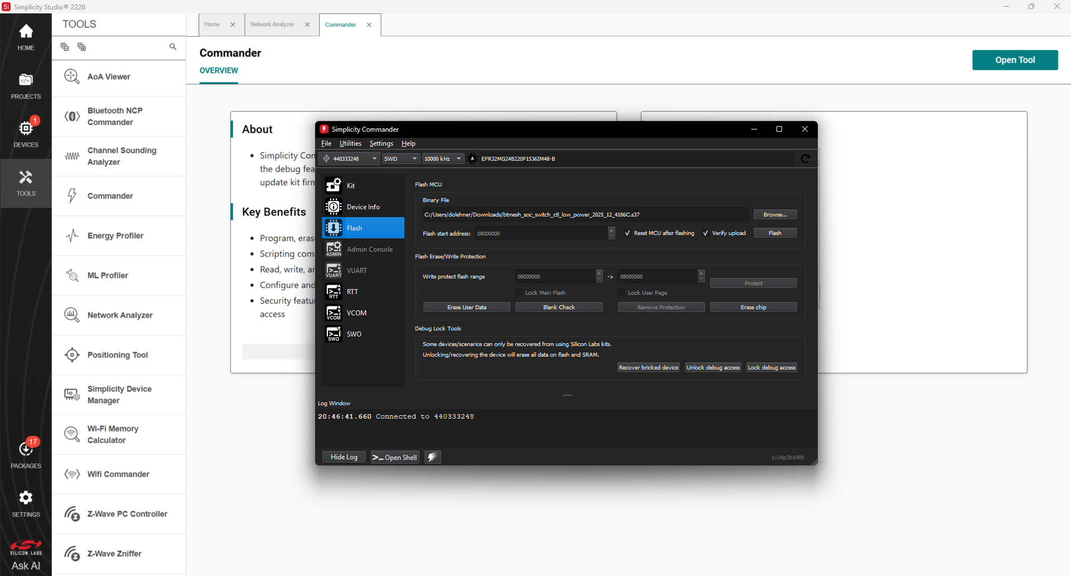The width and height of the screenshot is (1071, 576).
Task: Toggle the Verify upload checkbox
Action: pos(706,233)
